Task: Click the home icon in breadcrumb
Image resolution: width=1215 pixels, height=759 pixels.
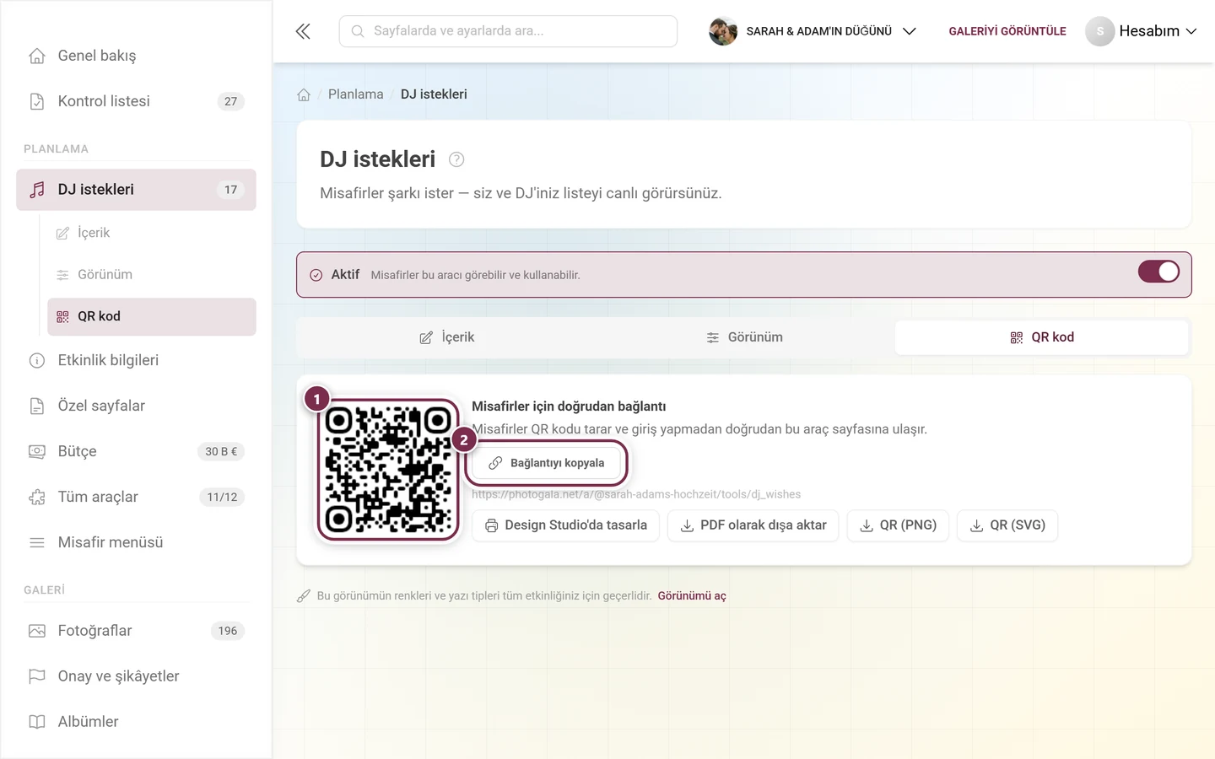Action: pos(304,94)
